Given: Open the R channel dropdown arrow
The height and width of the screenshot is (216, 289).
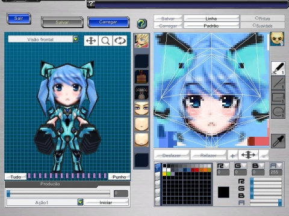Looking at the screenshot, I should tap(227, 166).
